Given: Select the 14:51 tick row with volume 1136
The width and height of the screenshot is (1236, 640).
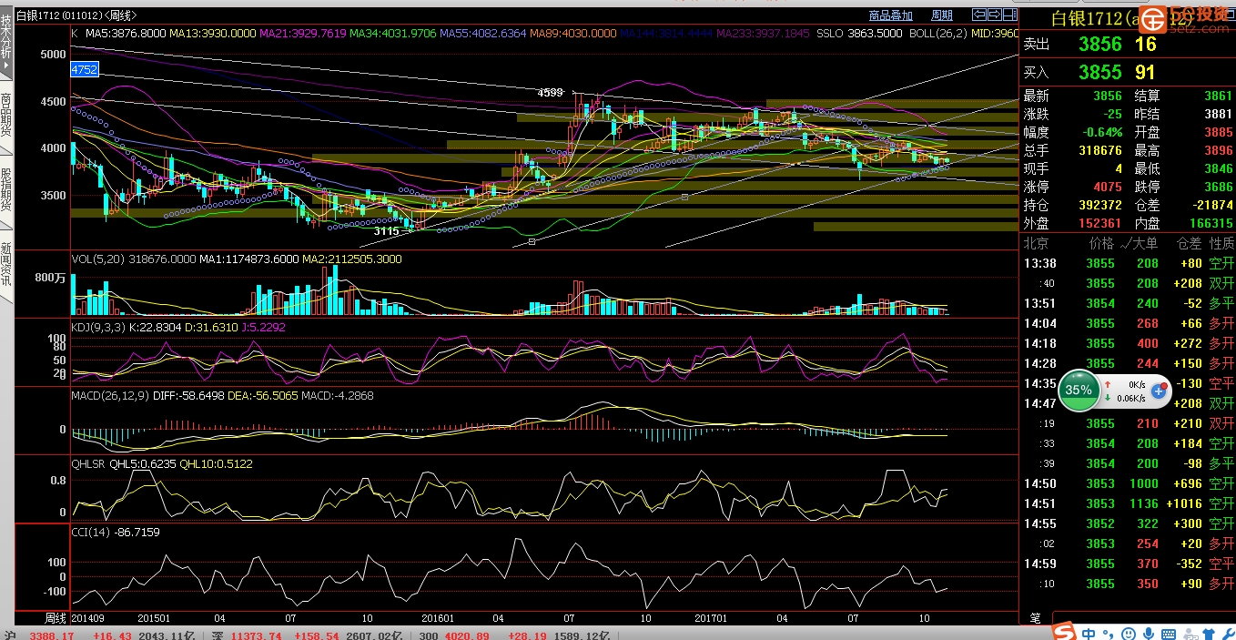Looking at the screenshot, I should [x=1129, y=503].
